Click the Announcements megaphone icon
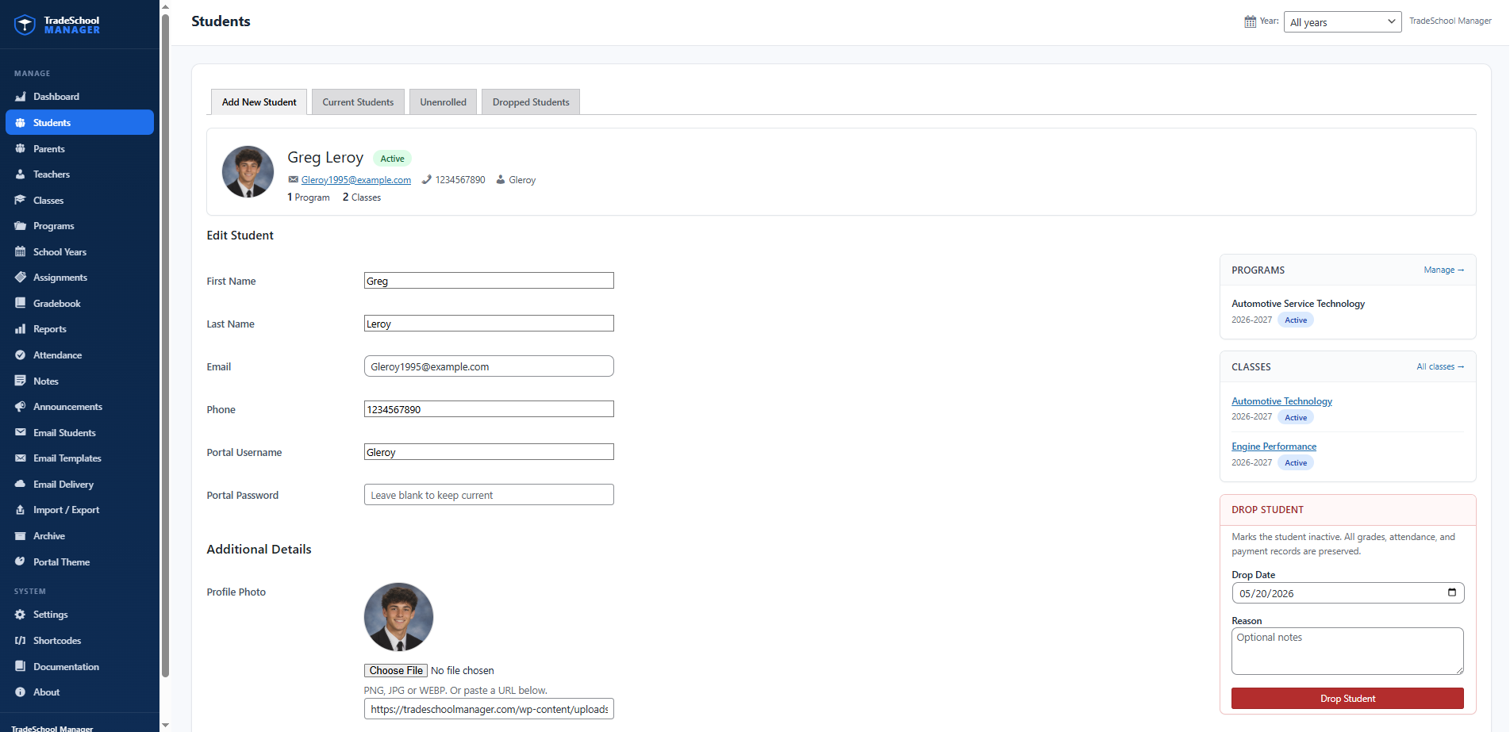Viewport: 1510px width, 732px height. pyautogui.click(x=21, y=407)
